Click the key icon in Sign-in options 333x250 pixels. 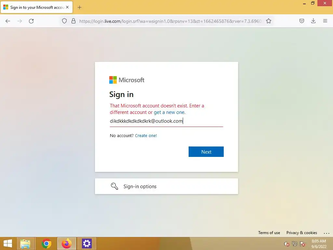tap(114, 186)
